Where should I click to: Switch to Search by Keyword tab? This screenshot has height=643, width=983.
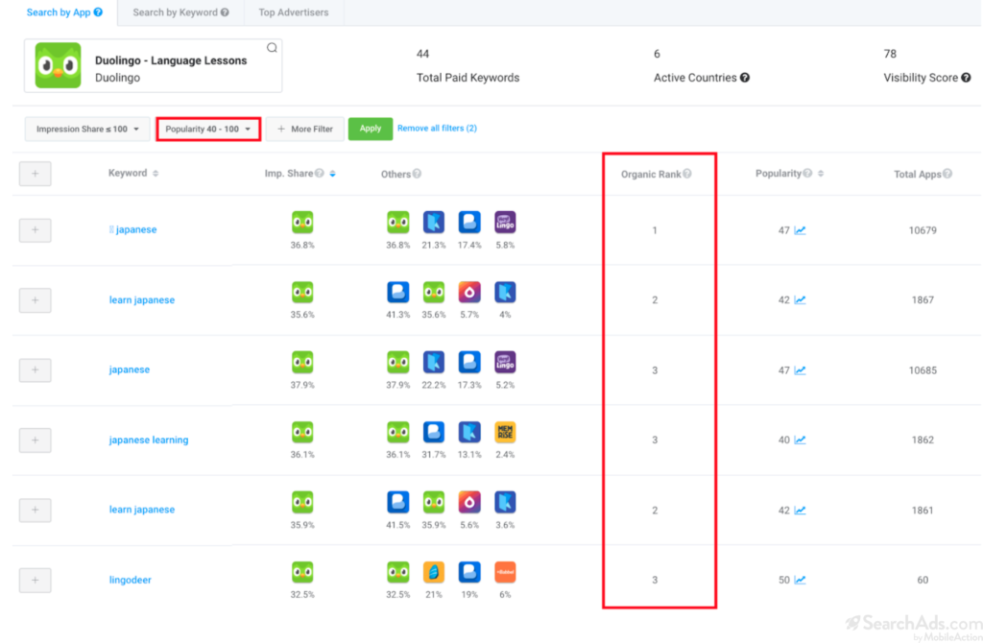tap(180, 12)
